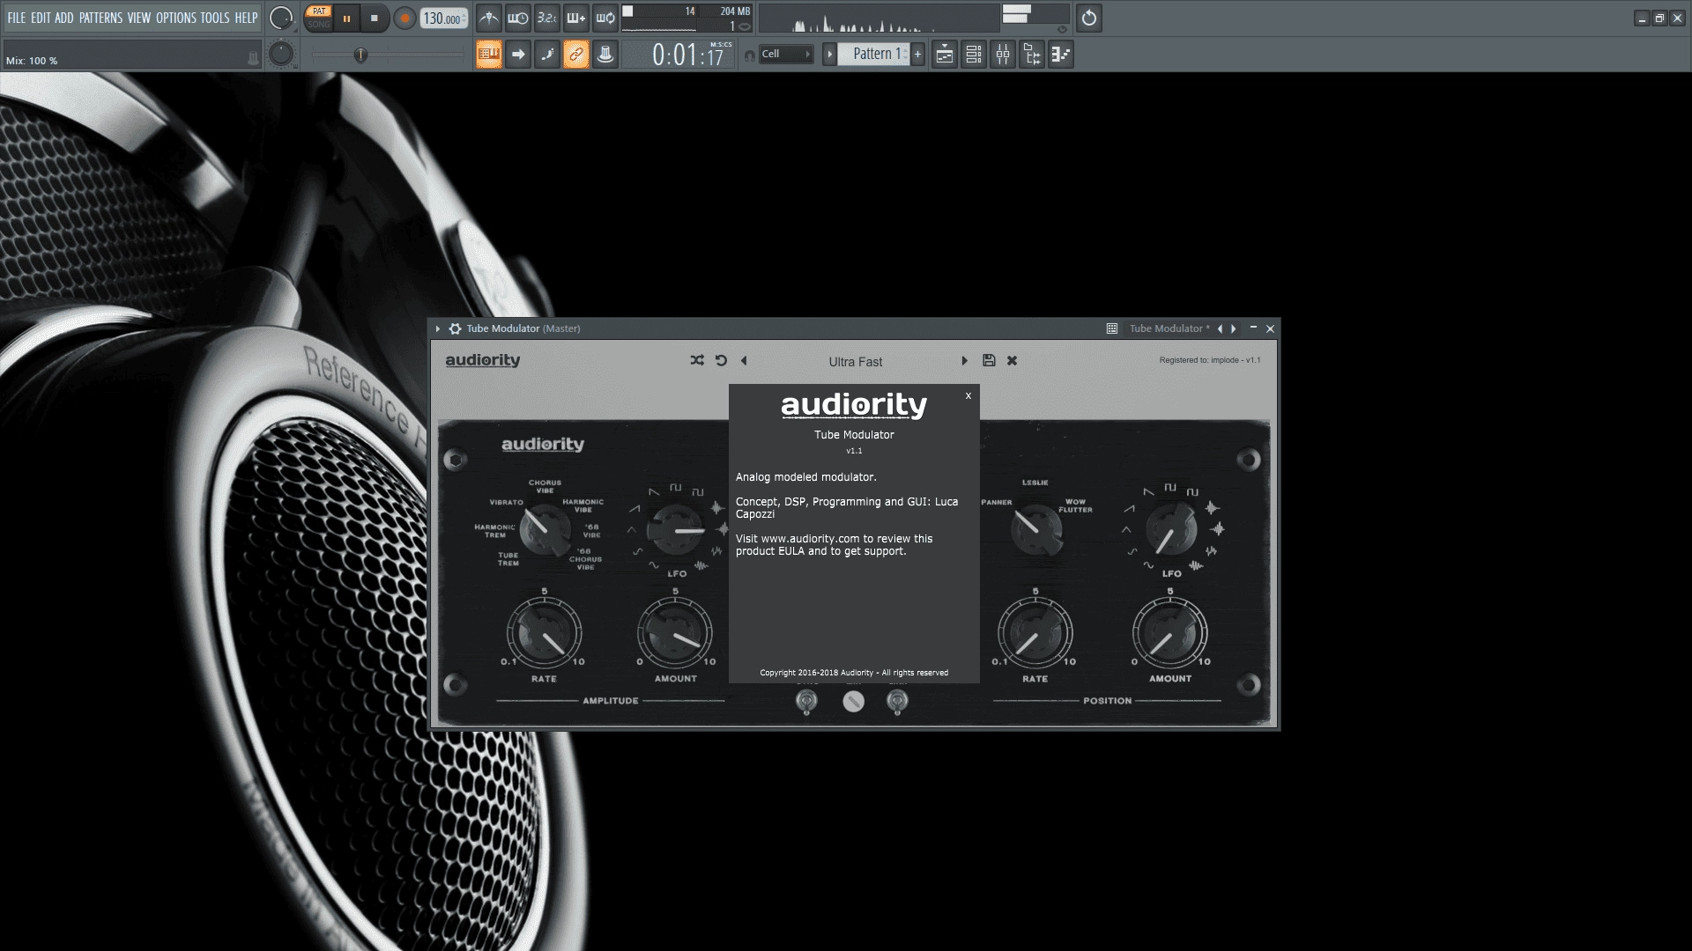This screenshot has width=1692, height=951.
Task: Randomize preset with shuffle icon
Action: point(697,360)
